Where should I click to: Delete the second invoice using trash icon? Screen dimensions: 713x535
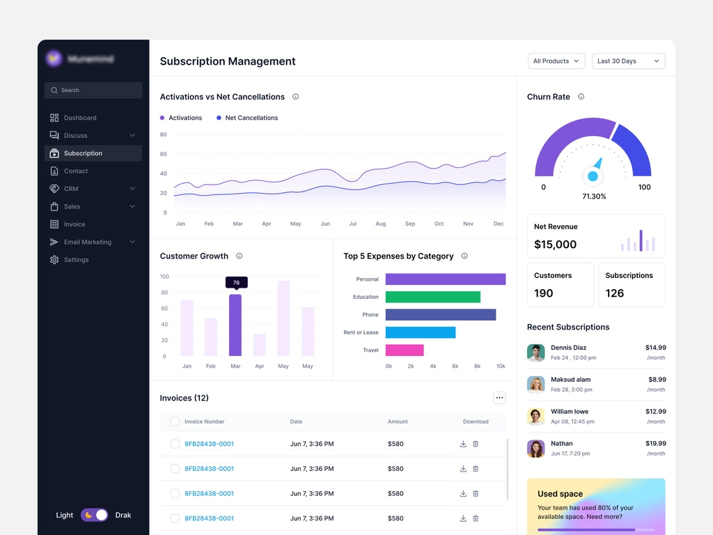click(x=476, y=469)
